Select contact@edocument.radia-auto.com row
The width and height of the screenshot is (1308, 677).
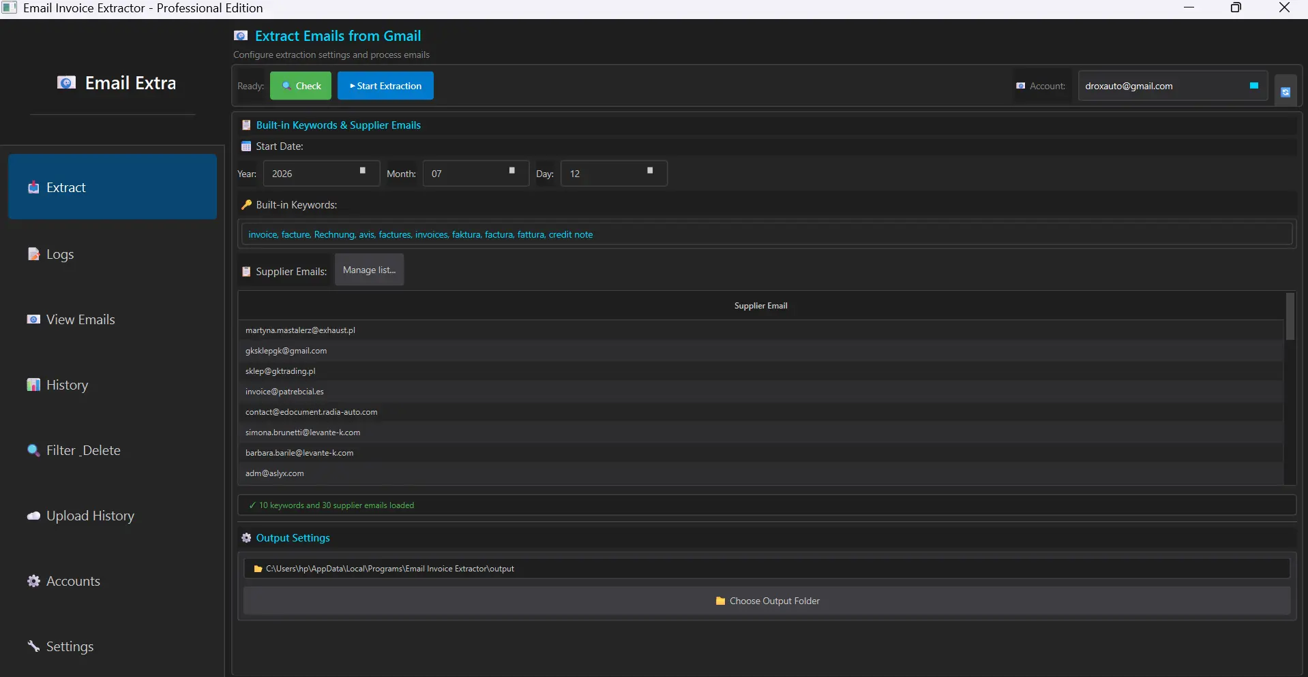[x=760, y=412]
